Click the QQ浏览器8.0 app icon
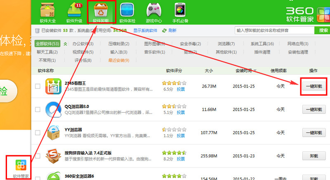The width and height of the screenshot is (330, 180). click(x=54, y=109)
